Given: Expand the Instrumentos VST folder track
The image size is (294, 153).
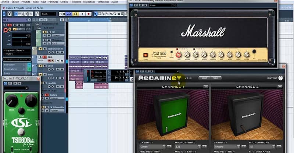Looking at the screenshot, I should [x=37, y=24].
